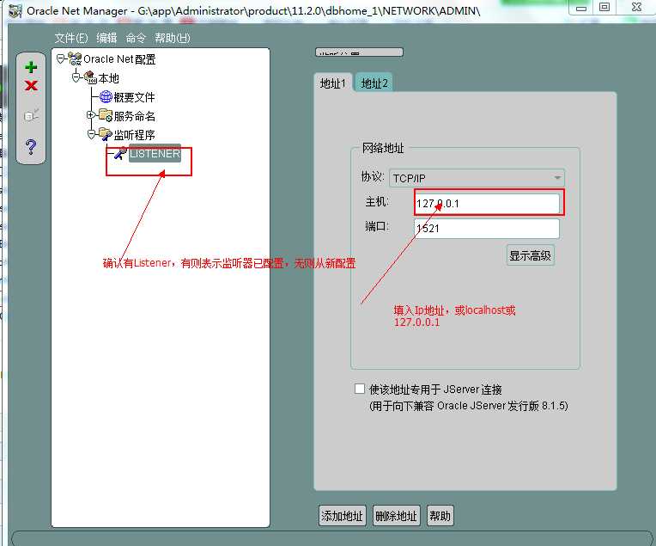Screen dimensions: 656x546
Task: Click the red X delete icon
Action: tap(31, 86)
